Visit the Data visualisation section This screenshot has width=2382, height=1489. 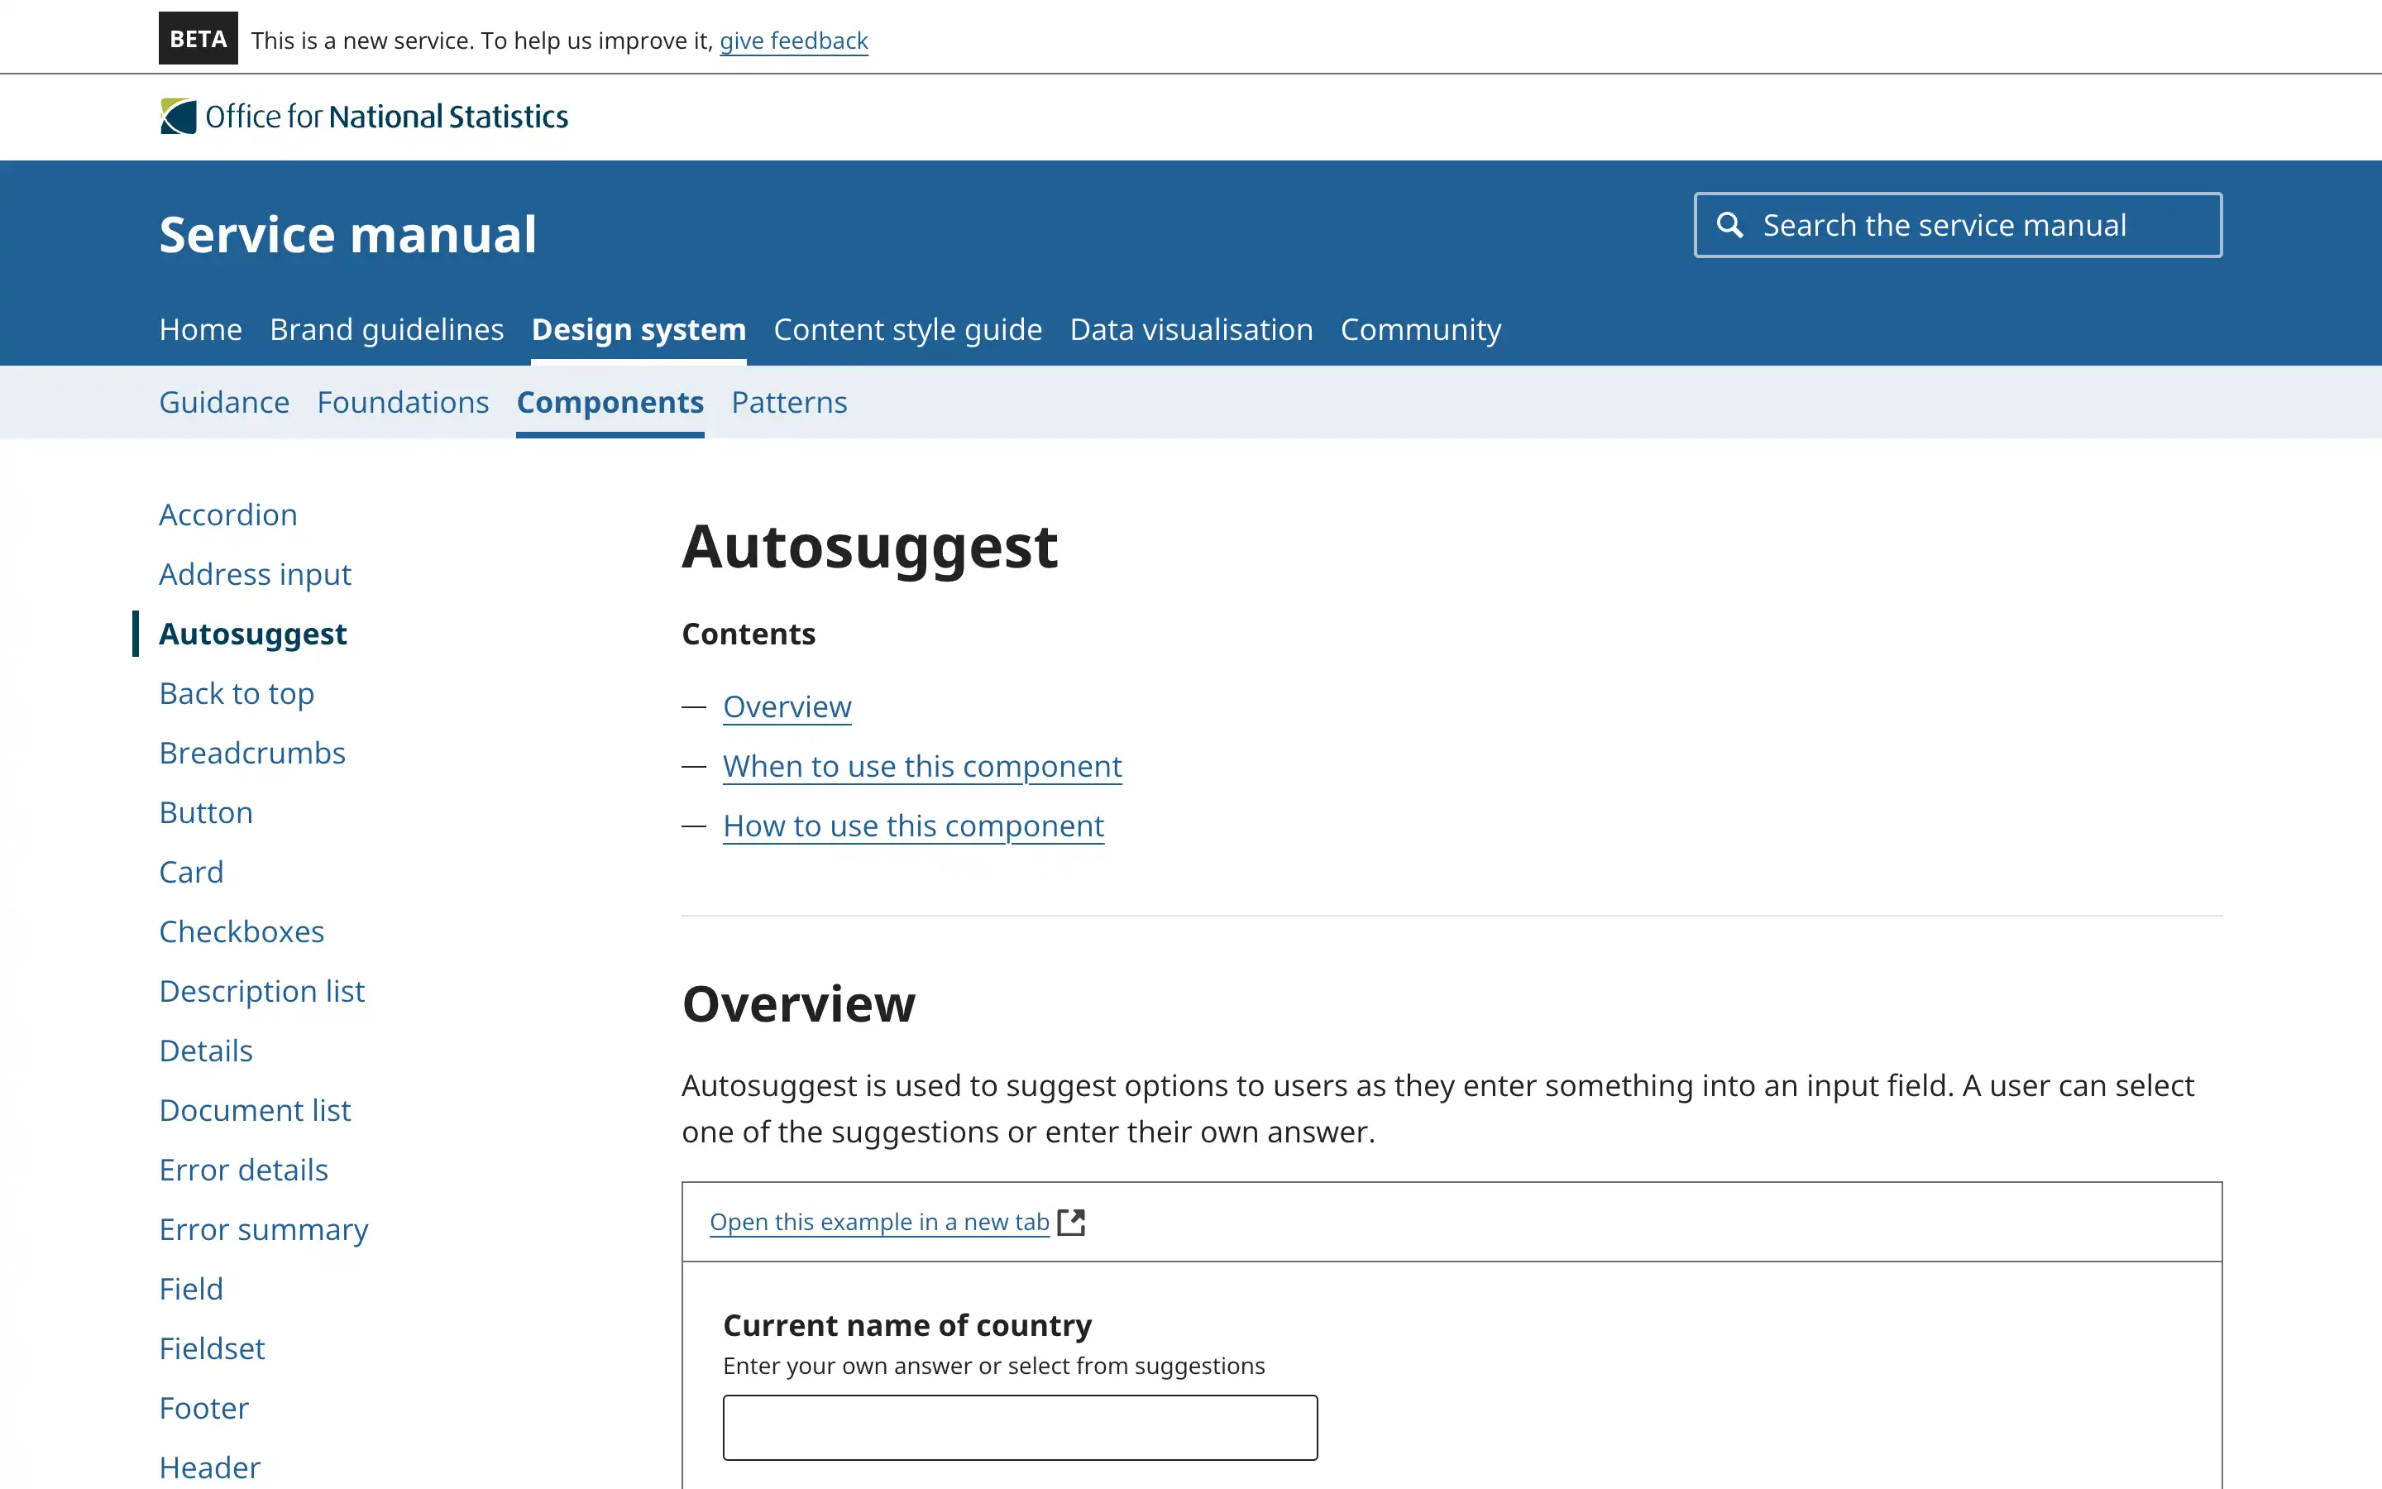click(1190, 329)
